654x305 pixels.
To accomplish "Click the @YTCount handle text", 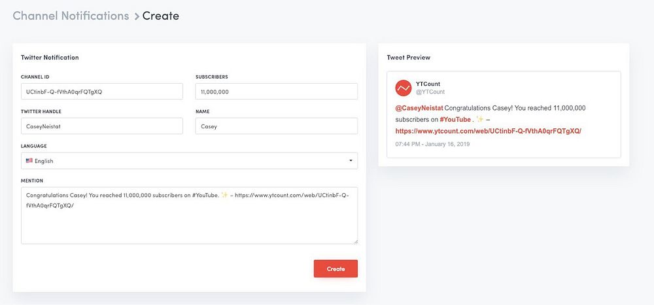I will tap(430, 92).
